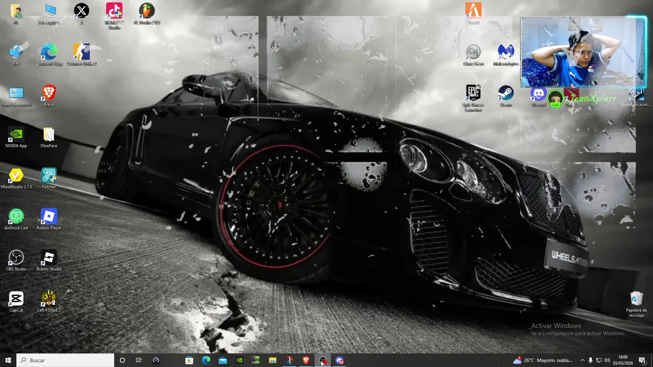The width and height of the screenshot is (653, 367).
Task: Switch to Brave on the taskbar
Action: click(306, 360)
